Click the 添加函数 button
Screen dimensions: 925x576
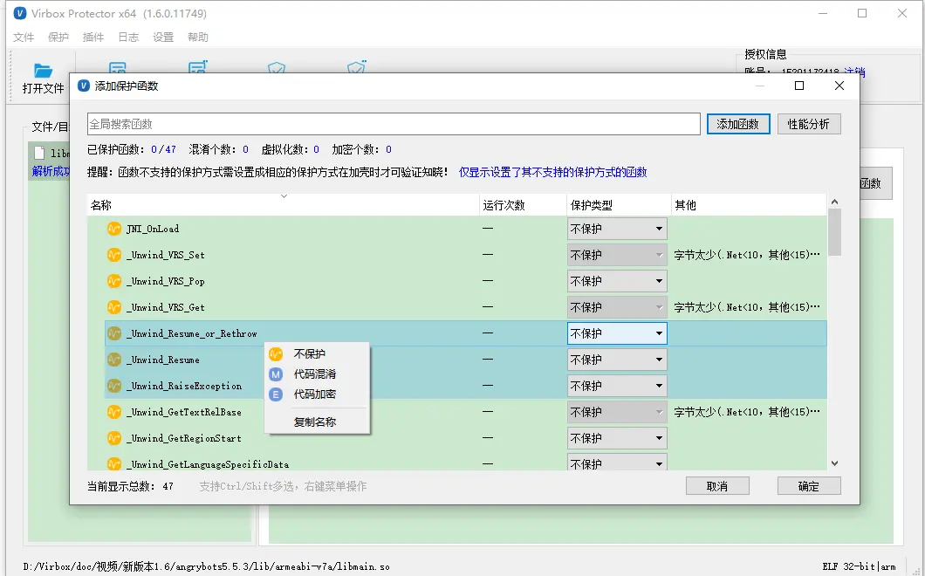coord(738,124)
